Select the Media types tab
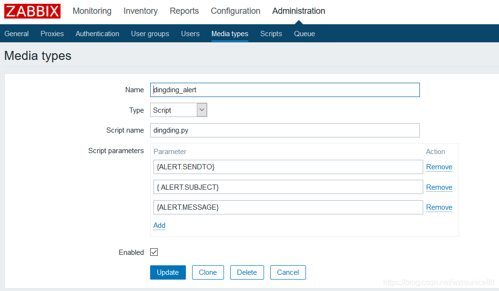 click(x=230, y=34)
